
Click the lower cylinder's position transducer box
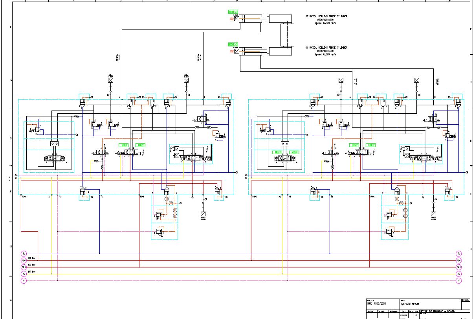click(236, 51)
